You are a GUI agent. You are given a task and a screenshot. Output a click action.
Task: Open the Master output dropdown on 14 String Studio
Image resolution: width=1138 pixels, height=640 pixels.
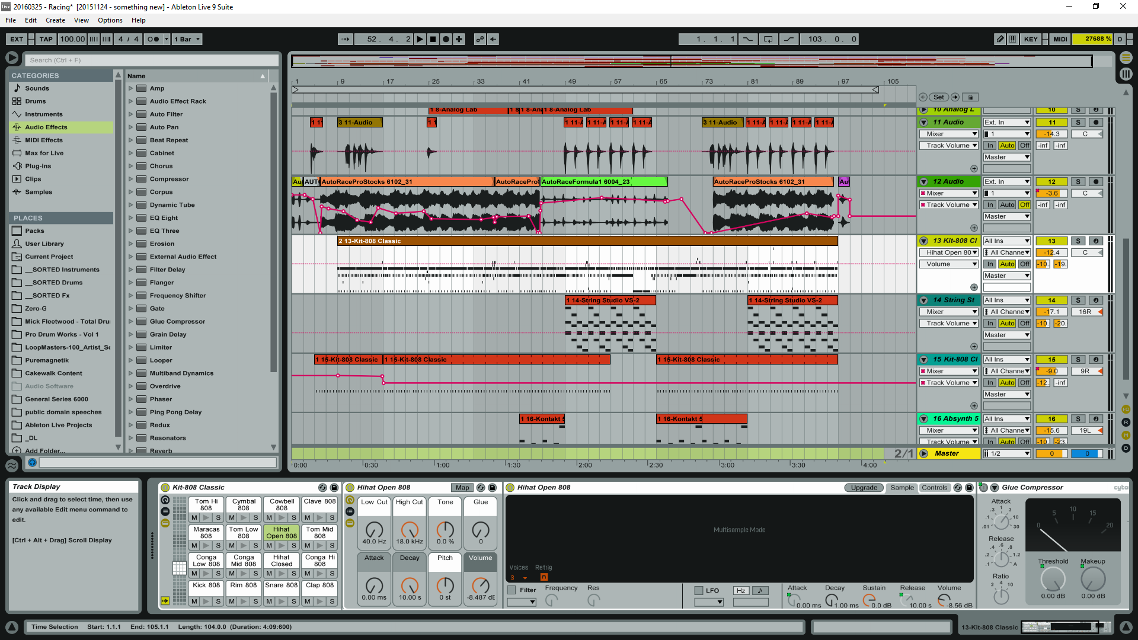(1007, 335)
